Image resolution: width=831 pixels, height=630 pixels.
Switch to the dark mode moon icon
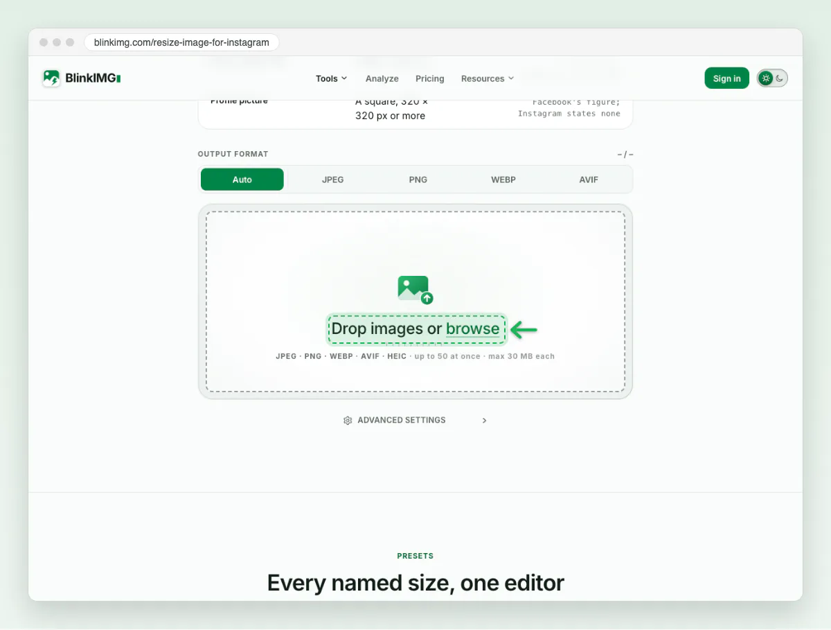(780, 78)
